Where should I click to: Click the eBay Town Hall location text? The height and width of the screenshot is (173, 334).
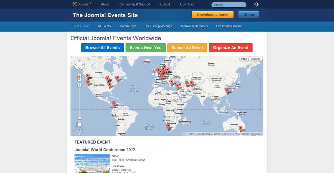122,170
